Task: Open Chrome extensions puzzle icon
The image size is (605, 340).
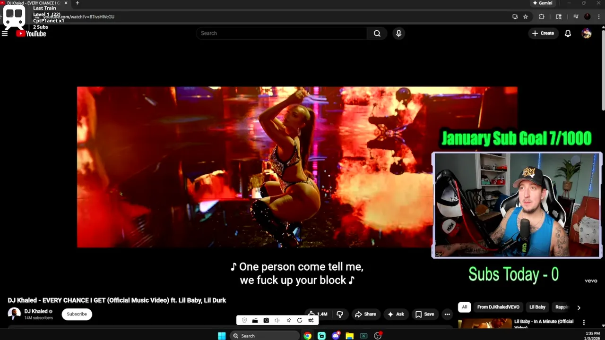Action: [x=542, y=17]
